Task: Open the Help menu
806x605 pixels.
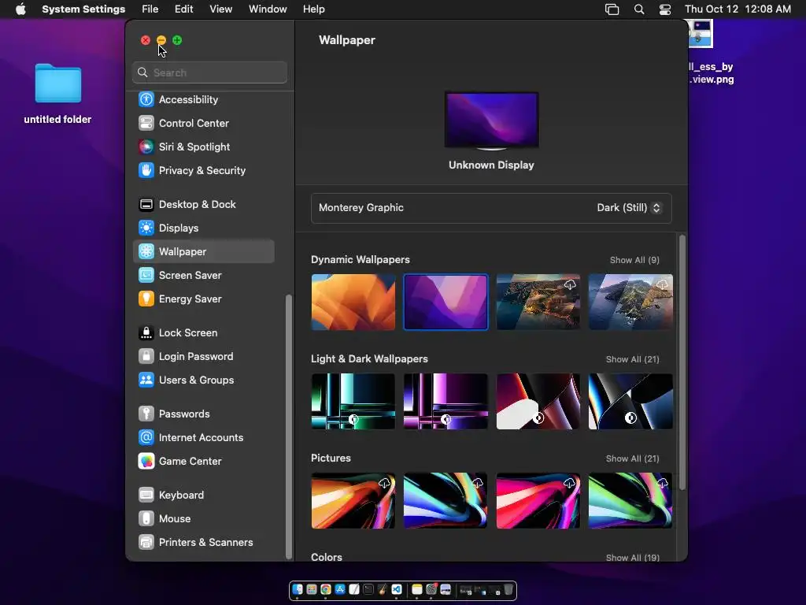Action: pos(313,9)
